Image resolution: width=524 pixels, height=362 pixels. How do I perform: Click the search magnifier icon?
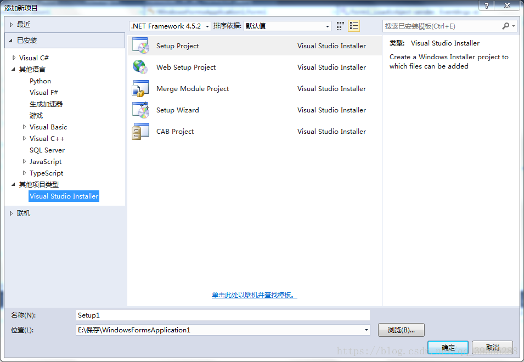point(506,26)
